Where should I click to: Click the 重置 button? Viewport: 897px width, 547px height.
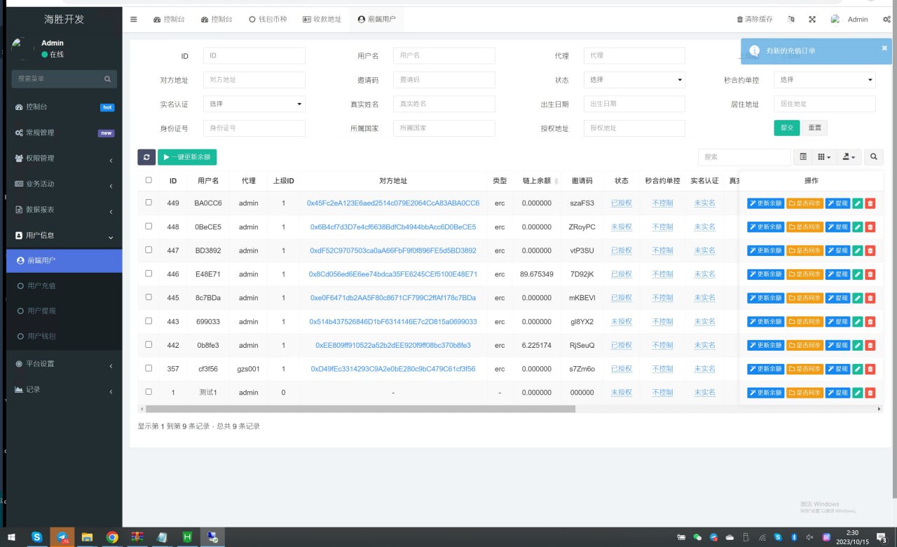814,128
